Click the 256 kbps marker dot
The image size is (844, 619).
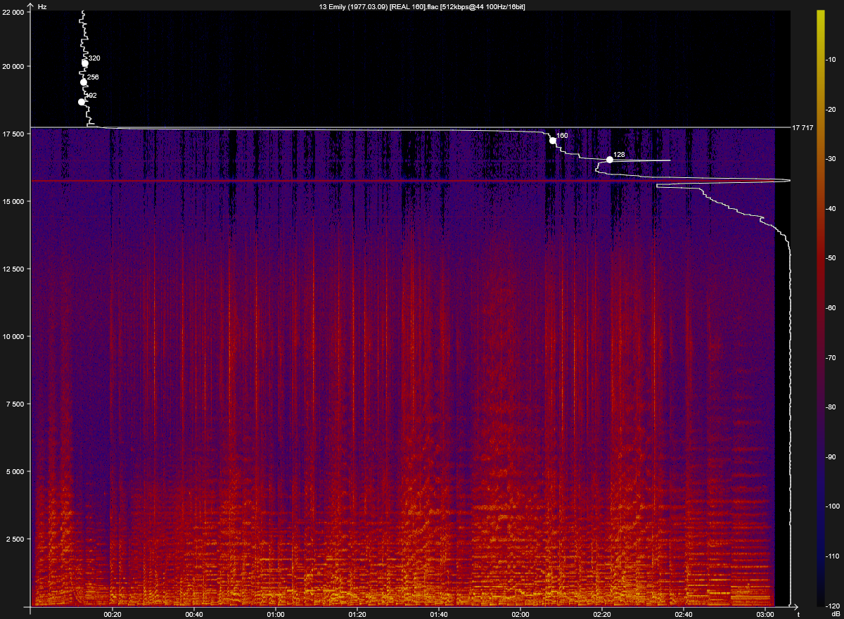pos(84,82)
